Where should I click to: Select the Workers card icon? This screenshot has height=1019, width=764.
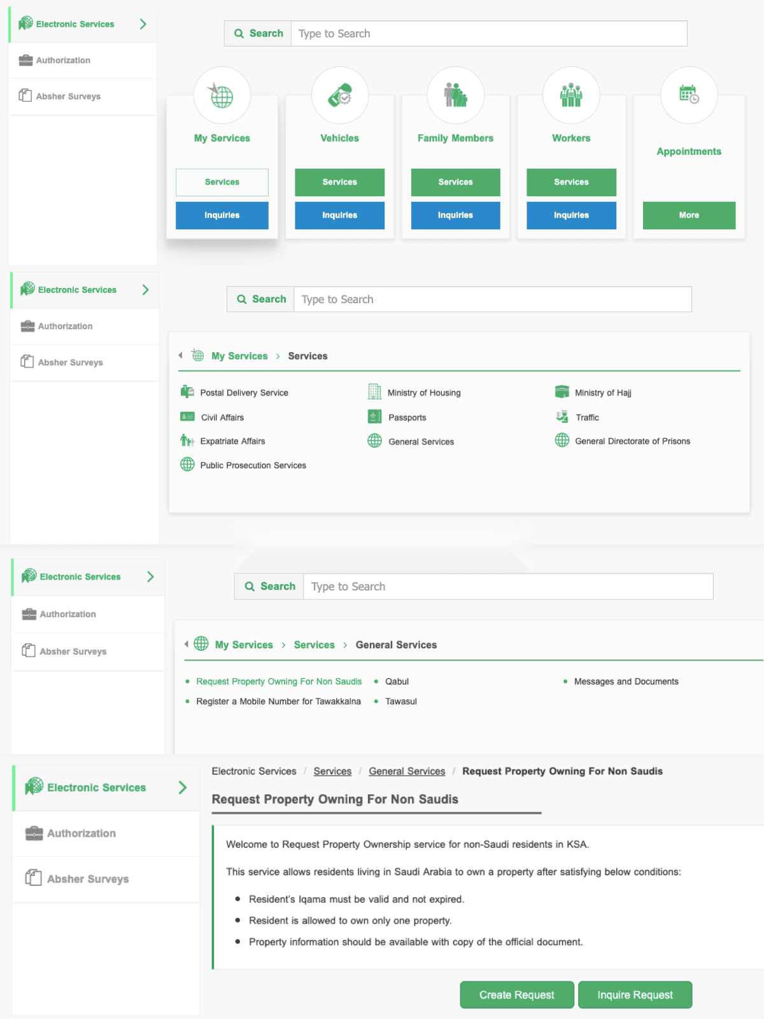pos(571,96)
